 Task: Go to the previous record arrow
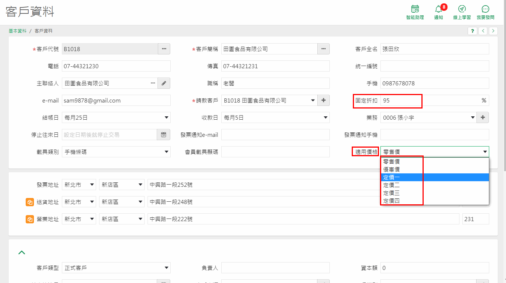[483, 31]
